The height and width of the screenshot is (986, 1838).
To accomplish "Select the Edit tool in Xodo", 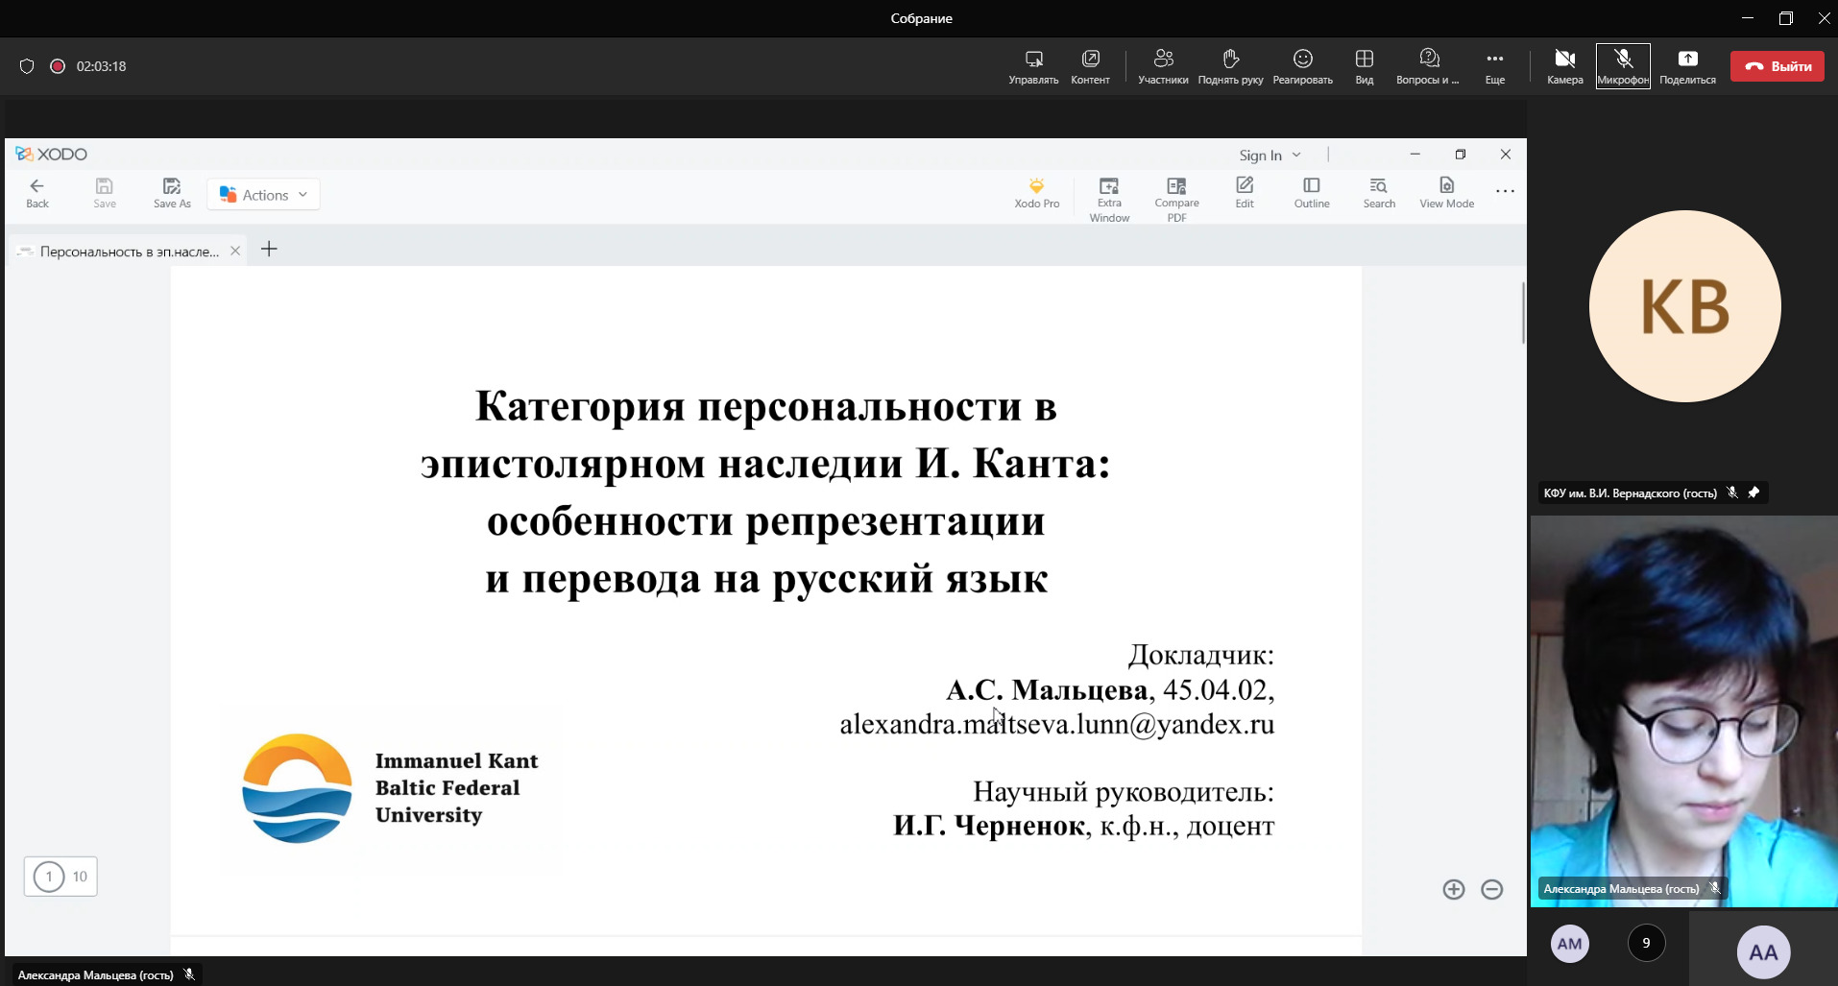I will 1245,192.
